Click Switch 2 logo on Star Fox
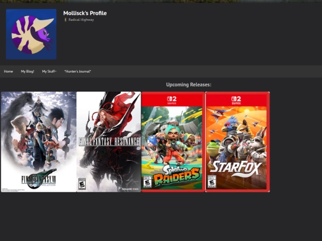322x241 pixels. click(x=236, y=100)
